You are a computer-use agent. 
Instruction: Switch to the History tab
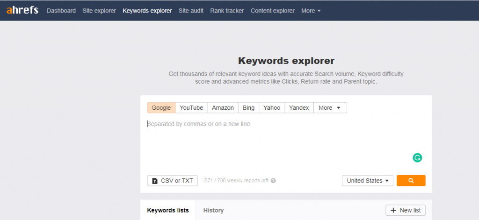213,210
